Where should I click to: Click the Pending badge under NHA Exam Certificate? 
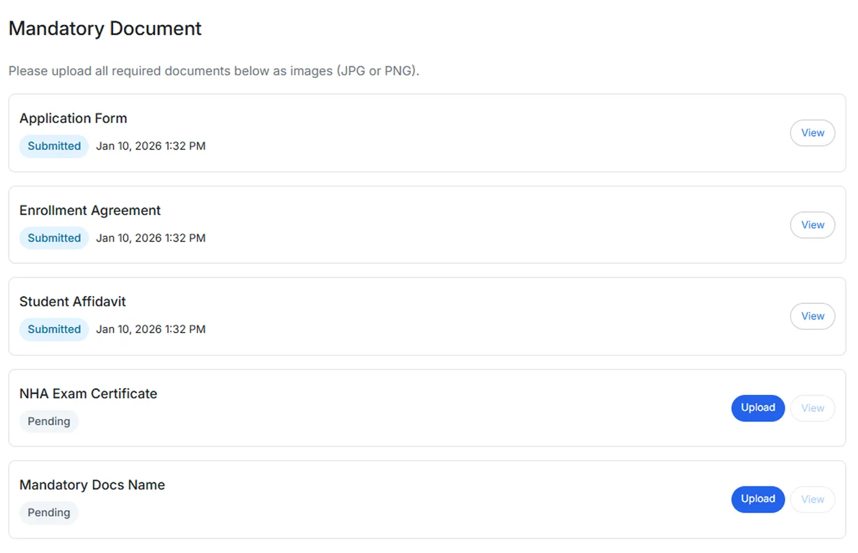click(49, 421)
